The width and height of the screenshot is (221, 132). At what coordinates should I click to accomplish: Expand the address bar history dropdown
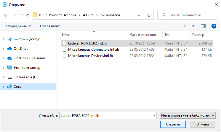coord(140,15)
